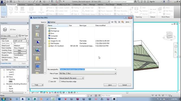This screenshot has height=101, width=181.
Task: Collapse Elevations (Building Elevation) tree node
Action: click(4, 84)
